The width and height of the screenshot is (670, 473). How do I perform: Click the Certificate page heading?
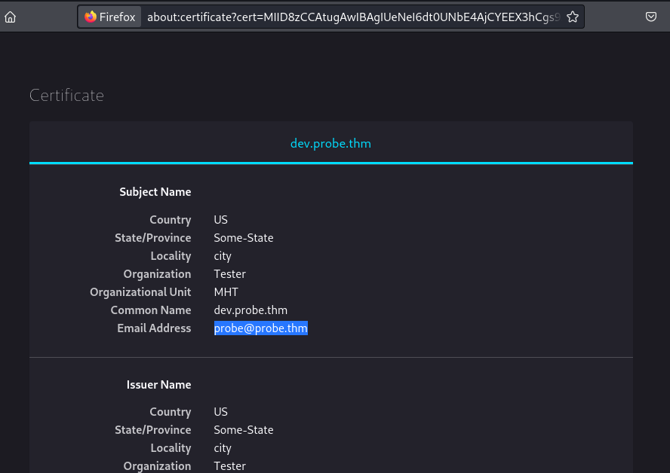(x=66, y=96)
